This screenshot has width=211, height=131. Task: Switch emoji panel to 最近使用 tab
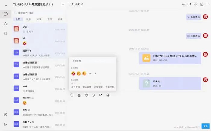tap(75, 87)
